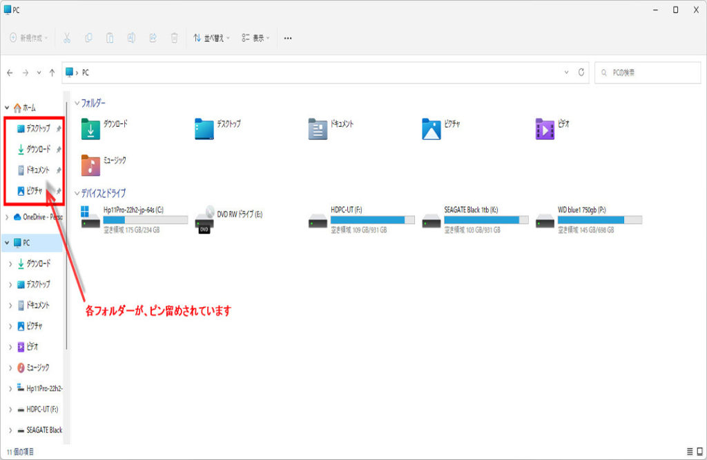Collapse the フォルダー section group
The width and height of the screenshot is (707, 460).
[x=77, y=103]
